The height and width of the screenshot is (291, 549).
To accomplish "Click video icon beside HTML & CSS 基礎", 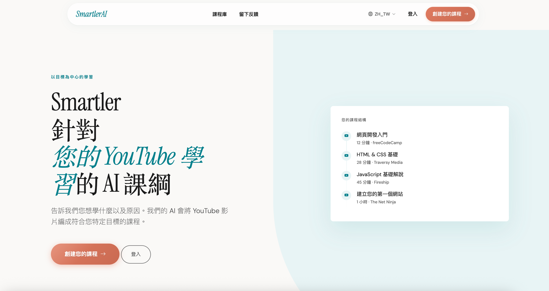I will (346, 155).
